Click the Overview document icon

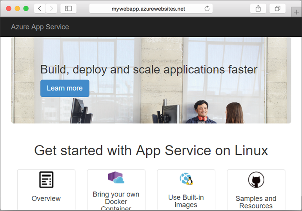[x=46, y=180]
